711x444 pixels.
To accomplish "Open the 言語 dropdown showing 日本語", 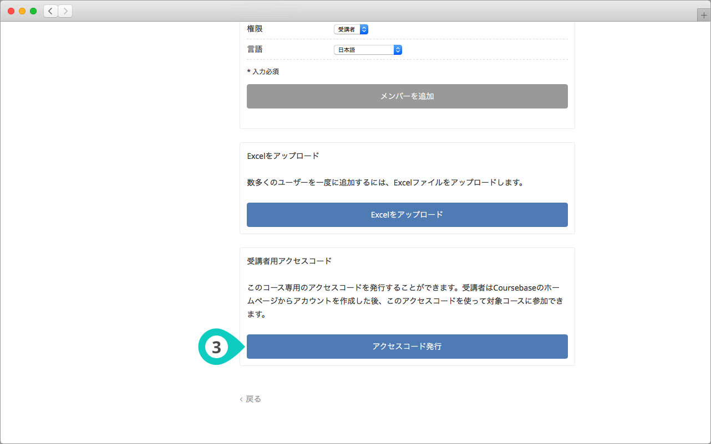I will click(x=368, y=50).
